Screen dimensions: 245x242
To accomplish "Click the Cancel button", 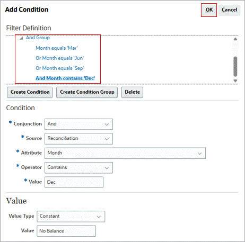I will (x=229, y=10).
